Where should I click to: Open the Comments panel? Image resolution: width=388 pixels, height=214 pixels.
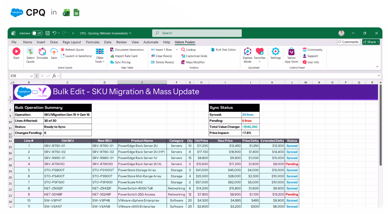click(x=348, y=42)
